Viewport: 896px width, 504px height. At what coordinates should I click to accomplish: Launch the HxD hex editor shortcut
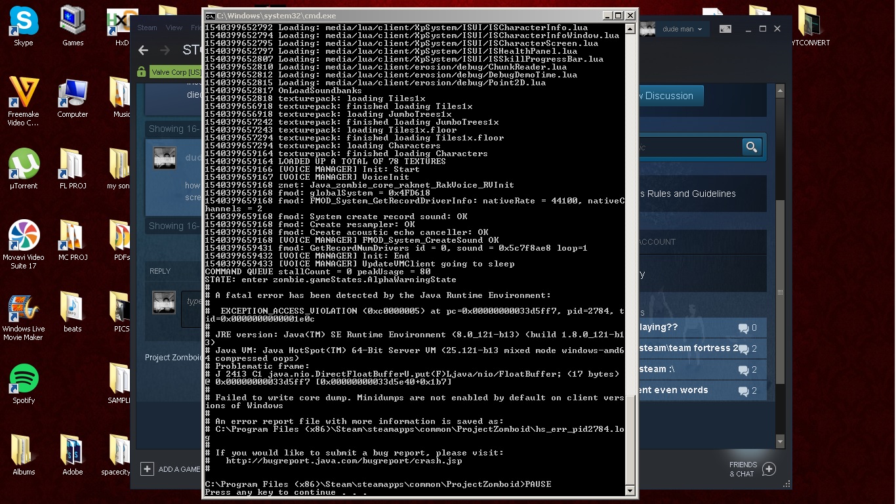coord(122,25)
